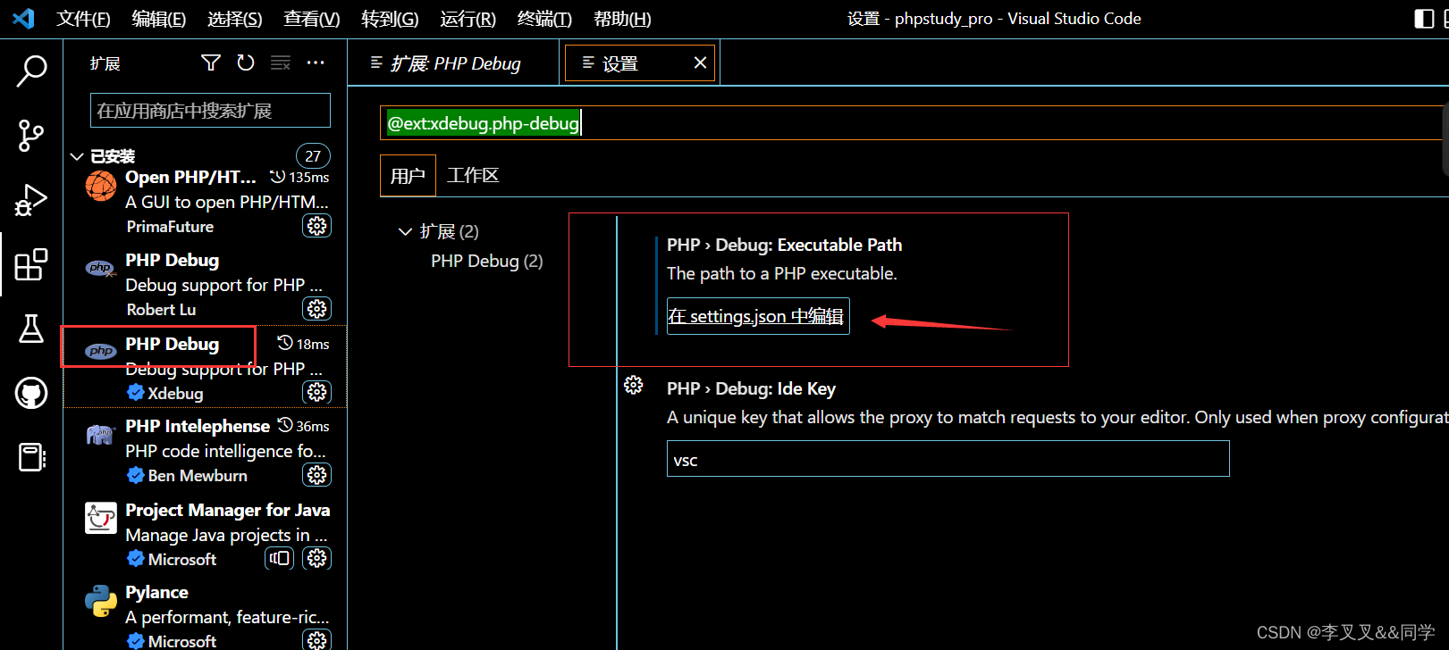Viewport: 1449px width, 650px height.
Task: Open the 终端(T) menu
Action: click(544, 19)
